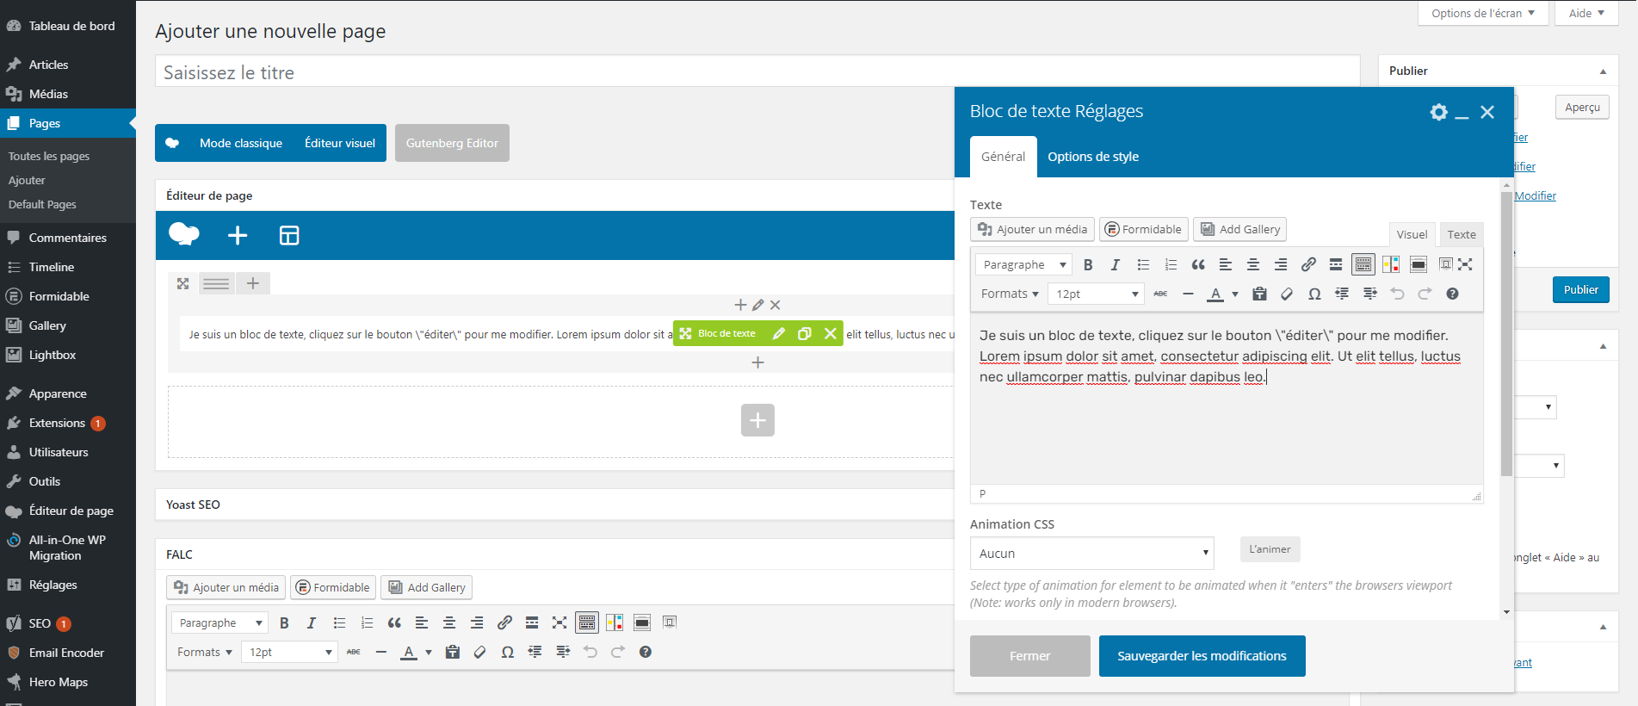Toggle italic formatting in the FALC editor toolbar
This screenshot has height=706, width=1638.
312,623
